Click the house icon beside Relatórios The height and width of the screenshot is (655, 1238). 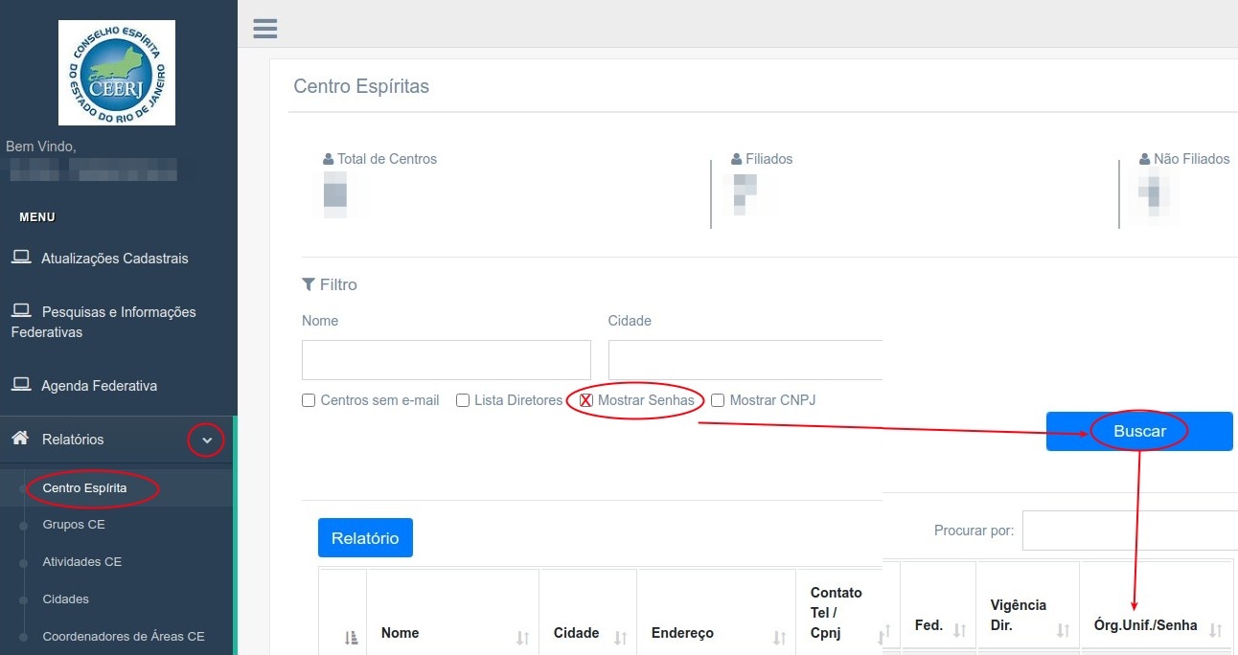point(20,439)
